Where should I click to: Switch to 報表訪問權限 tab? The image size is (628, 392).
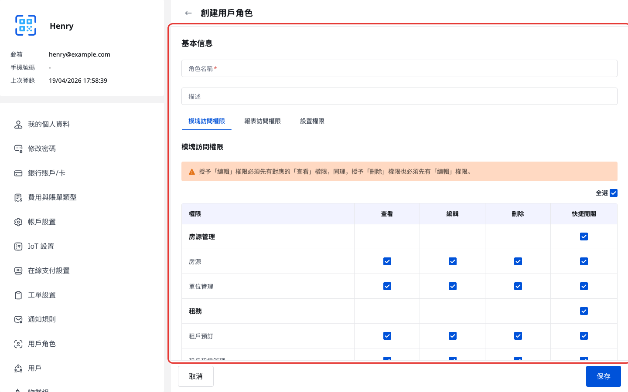coord(263,121)
